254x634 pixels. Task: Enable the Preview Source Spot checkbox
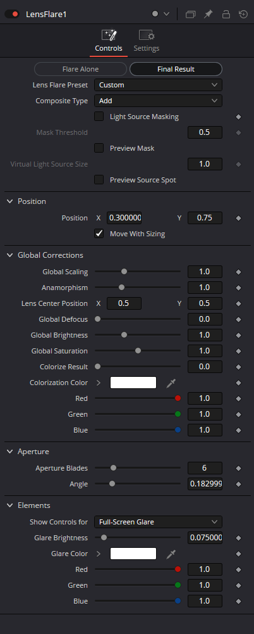99,179
